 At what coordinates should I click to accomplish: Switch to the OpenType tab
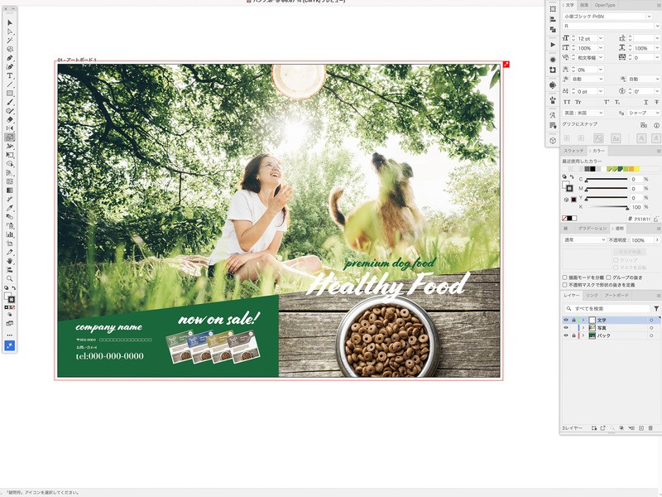click(605, 5)
